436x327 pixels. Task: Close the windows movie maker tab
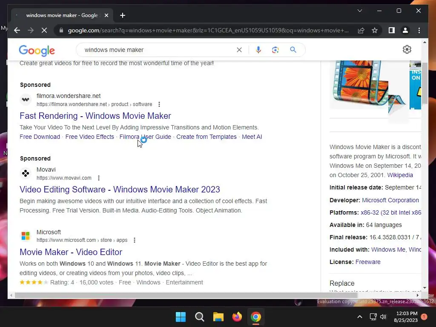(x=106, y=15)
